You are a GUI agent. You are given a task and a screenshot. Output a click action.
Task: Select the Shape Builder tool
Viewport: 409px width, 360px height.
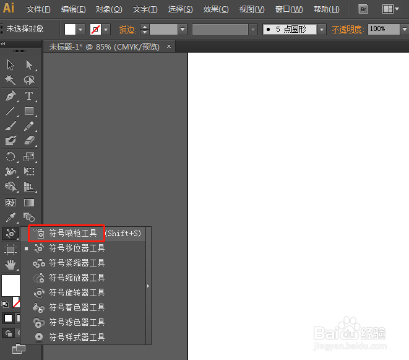[11, 187]
